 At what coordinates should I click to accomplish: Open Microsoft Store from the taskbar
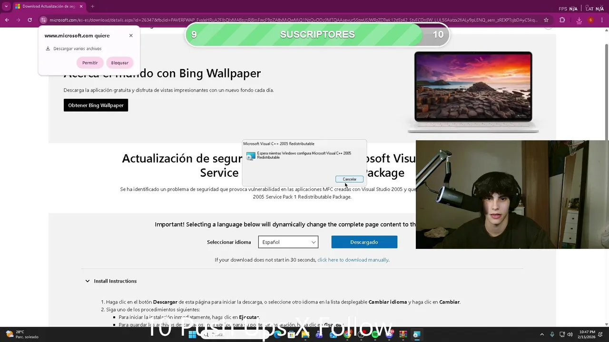pyautogui.click(x=291, y=334)
